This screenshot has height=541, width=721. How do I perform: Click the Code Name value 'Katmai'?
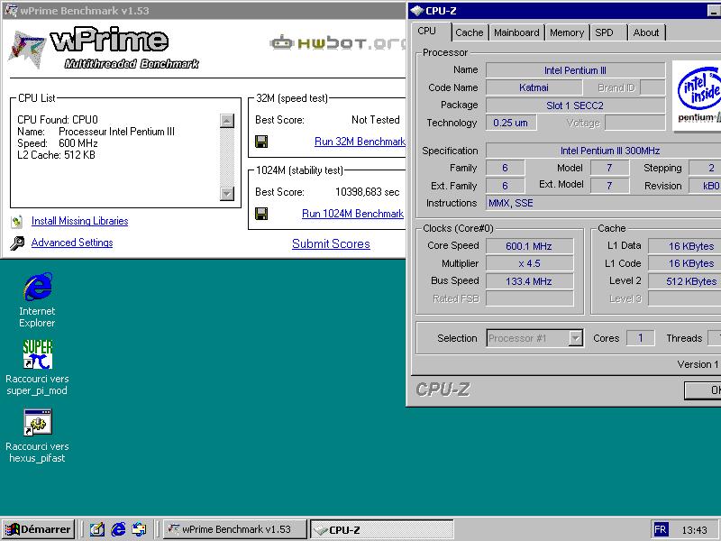click(534, 87)
